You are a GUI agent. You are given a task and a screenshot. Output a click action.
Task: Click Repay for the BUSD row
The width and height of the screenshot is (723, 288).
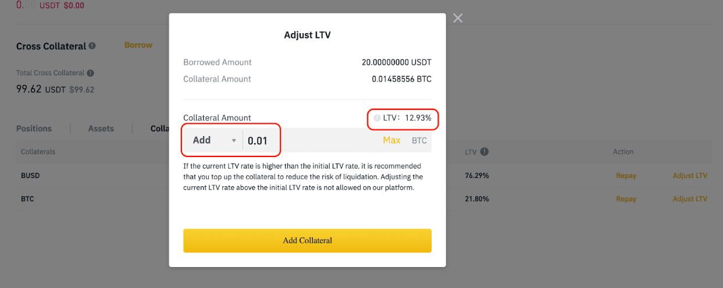point(626,176)
